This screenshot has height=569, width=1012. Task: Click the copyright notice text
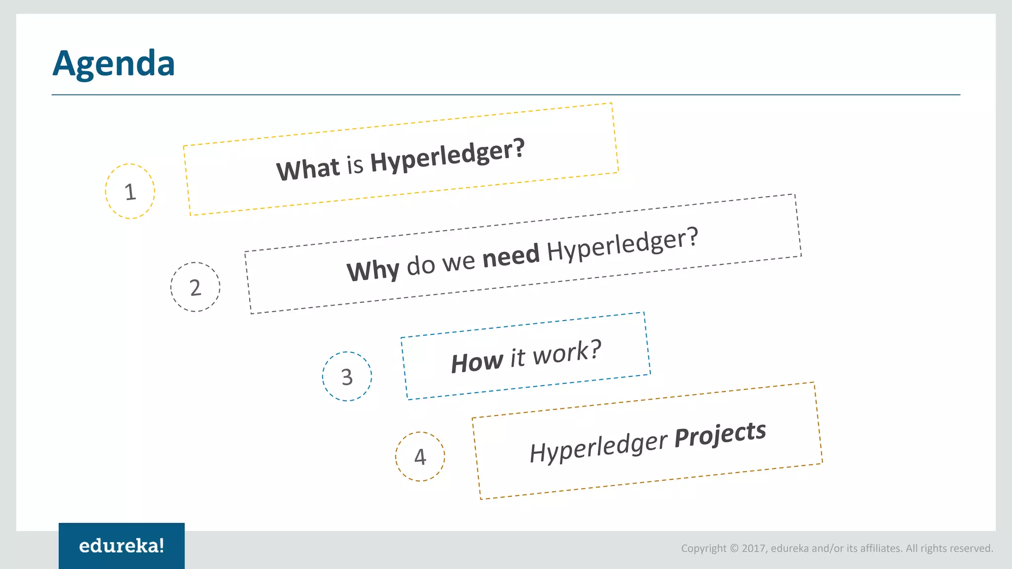(837, 548)
